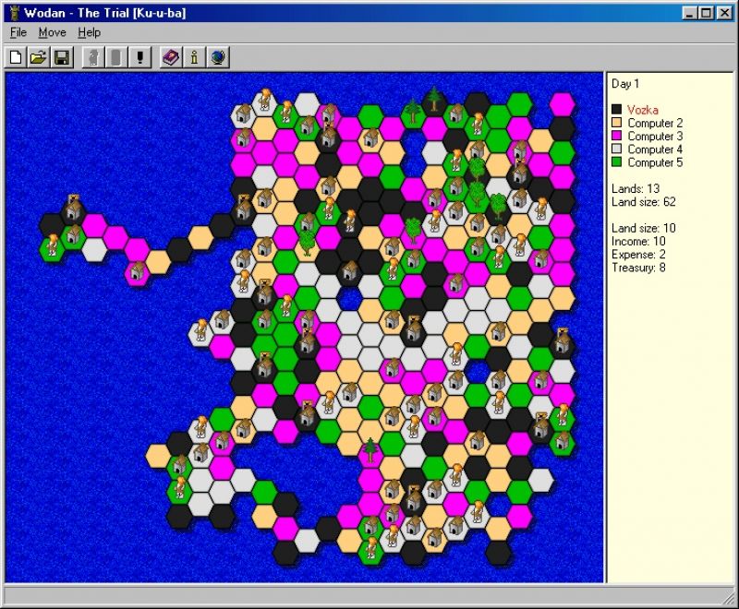Viewport: 739px width, 609px height.
Task: Click the 'Day 1' text
Action: tap(625, 84)
